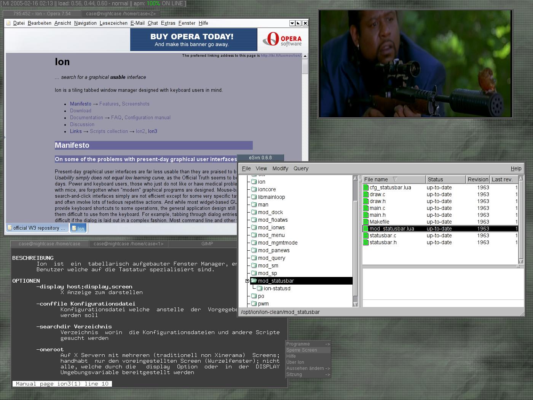Click the page icon on the Ion tab
Image resolution: width=533 pixels, height=400 pixels.
pos(74,228)
